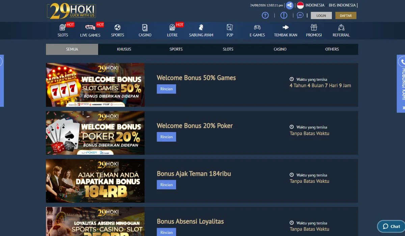Click the phone icon on Hubungi Kami

coord(402,62)
